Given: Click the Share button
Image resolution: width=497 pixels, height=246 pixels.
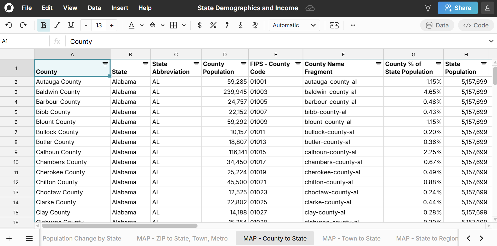Looking at the screenshot, I should pyautogui.click(x=458, y=8).
